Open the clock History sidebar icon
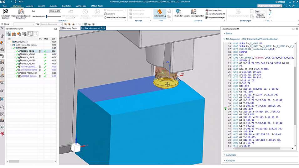This screenshot has width=299, height=168. 2,107
